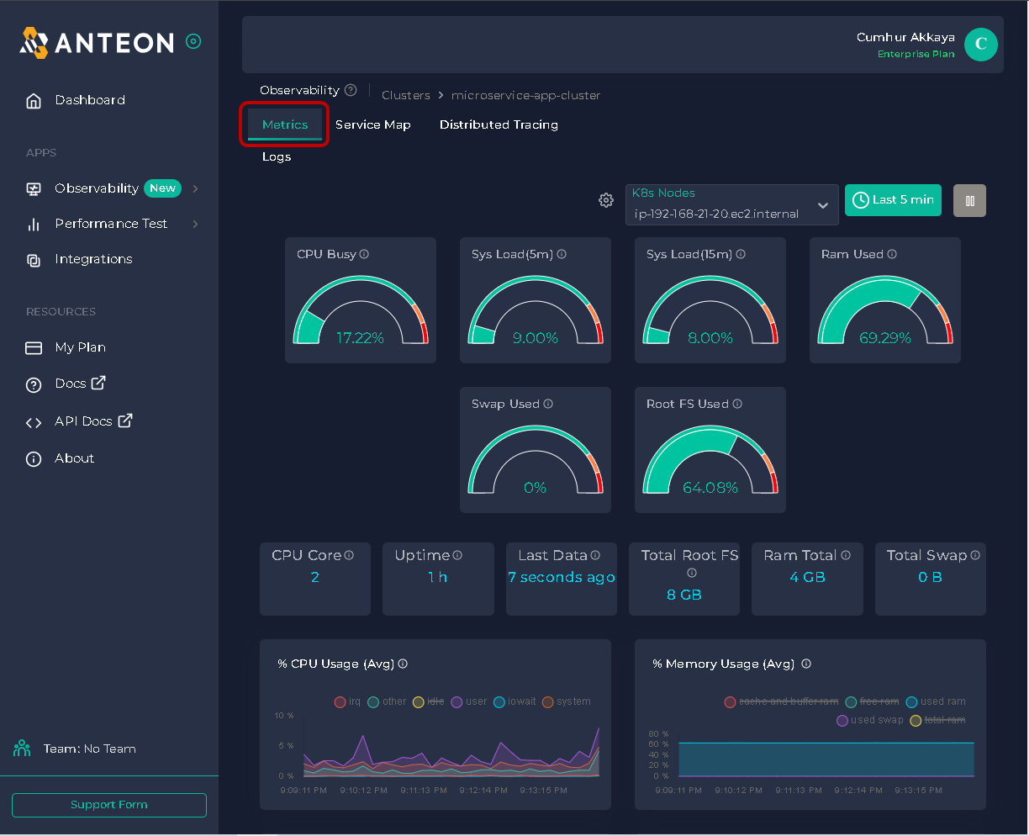Click the info icon beside Uptime
The height and width of the screenshot is (836, 1029).
pyautogui.click(x=457, y=555)
